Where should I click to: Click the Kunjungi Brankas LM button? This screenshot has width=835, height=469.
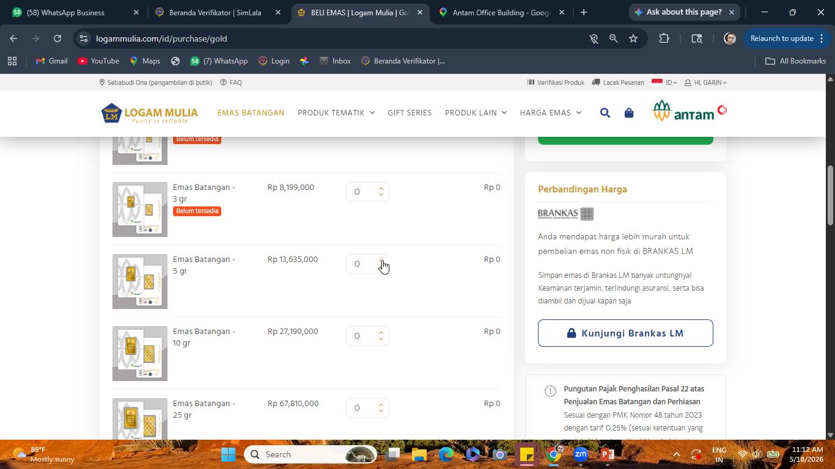[625, 333]
